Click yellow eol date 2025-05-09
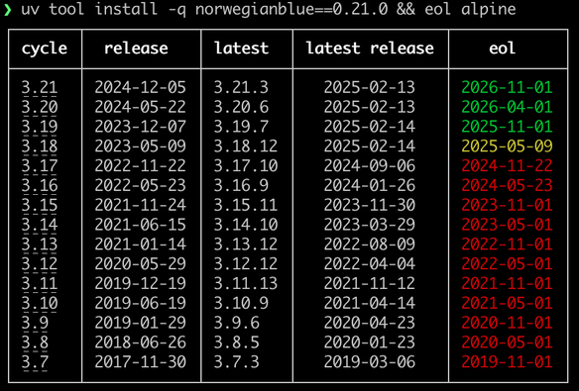 pos(507,147)
